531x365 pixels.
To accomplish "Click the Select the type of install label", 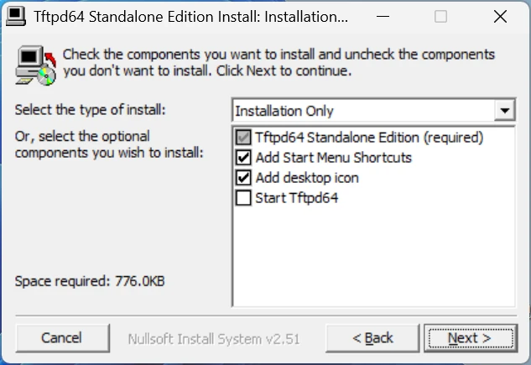I will [x=90, y=110].
